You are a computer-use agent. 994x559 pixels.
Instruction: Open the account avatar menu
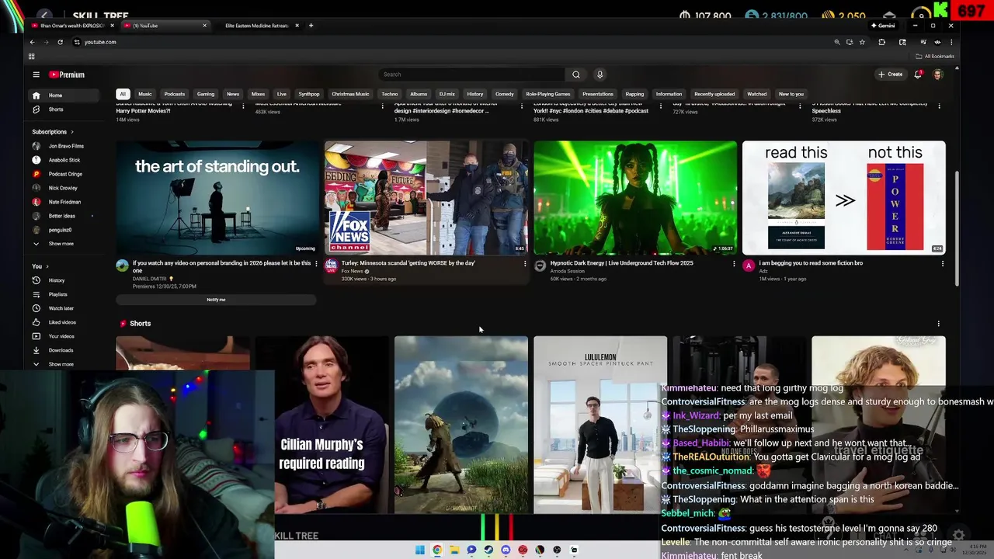[937, 75]
